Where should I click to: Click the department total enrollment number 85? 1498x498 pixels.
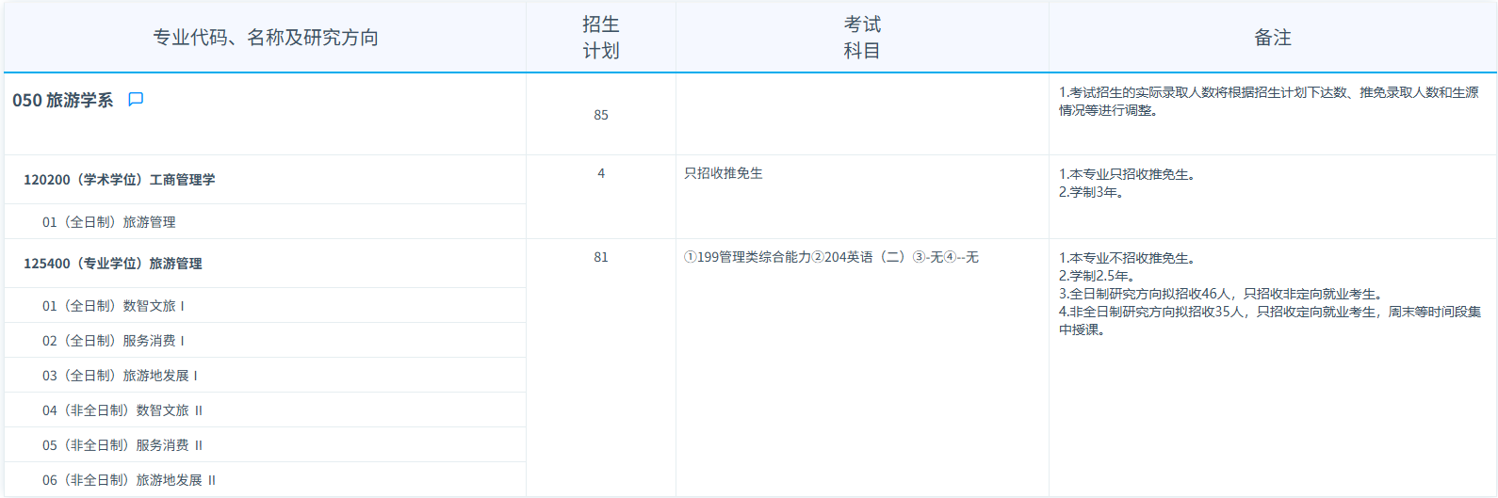tap(601, 115)
